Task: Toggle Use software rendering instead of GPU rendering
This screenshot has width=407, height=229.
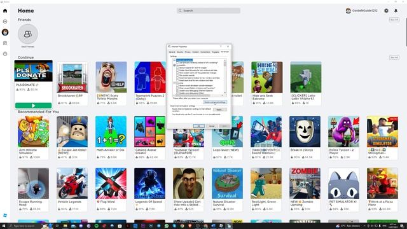Action: 177,62
